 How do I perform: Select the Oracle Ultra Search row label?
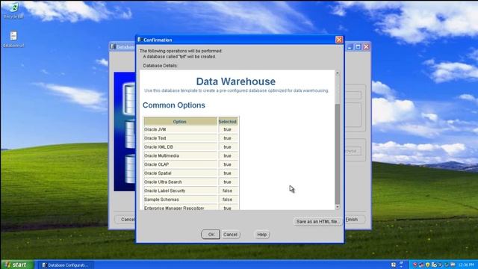163,182
